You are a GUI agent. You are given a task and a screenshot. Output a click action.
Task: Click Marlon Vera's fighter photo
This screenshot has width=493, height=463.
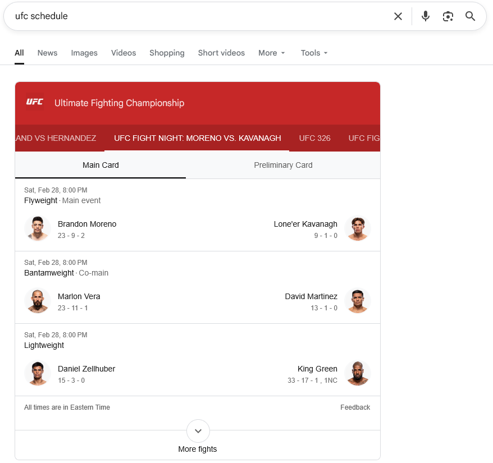(x=38, y=301)
